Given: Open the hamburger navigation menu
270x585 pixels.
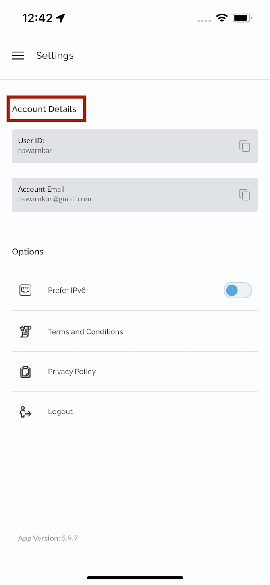Looking at the screenshot, I should [x=18, y=56].
